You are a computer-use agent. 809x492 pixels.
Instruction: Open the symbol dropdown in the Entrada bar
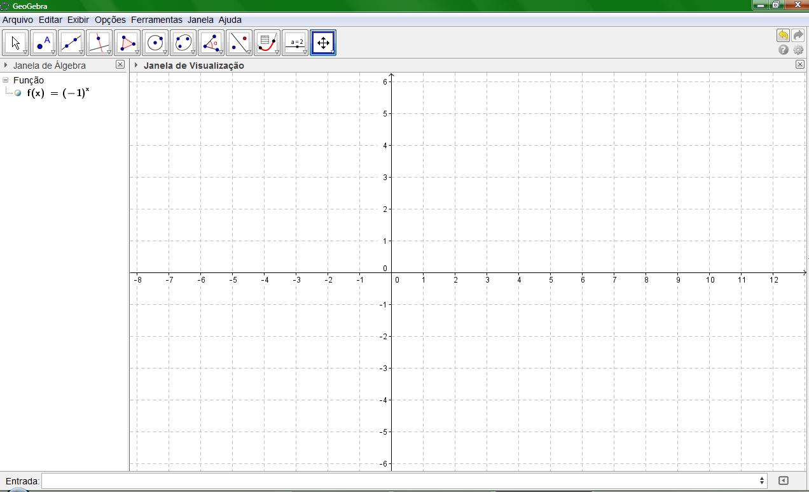pyautogui.click(x=761, y=481)
